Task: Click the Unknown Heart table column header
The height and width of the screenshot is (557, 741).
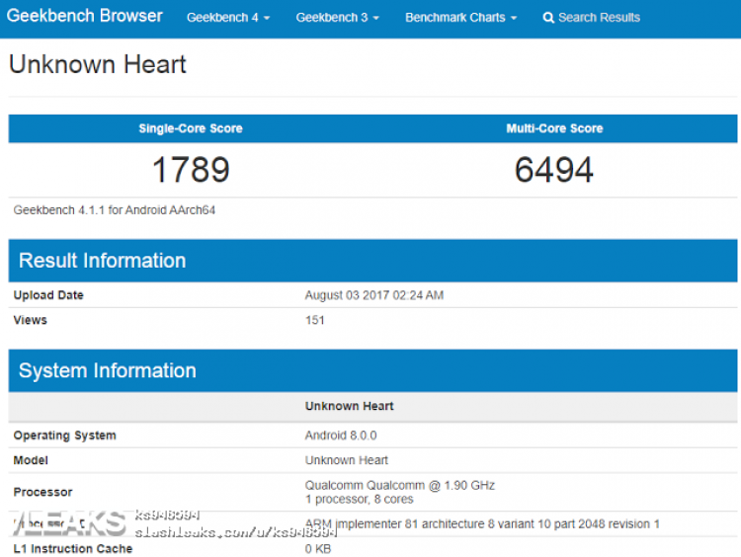Action: (349, 406)
